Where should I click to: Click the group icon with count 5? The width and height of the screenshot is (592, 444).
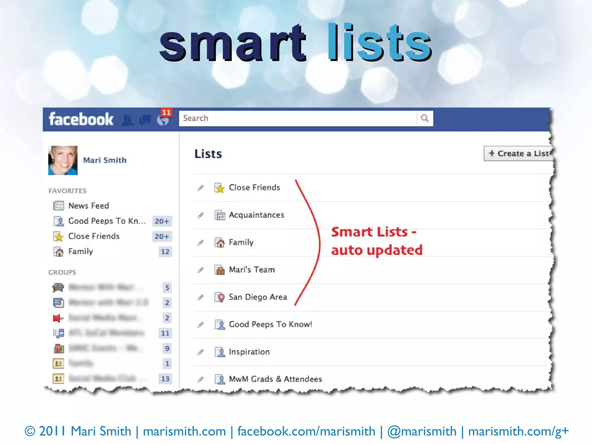click(x=58, y=288)
